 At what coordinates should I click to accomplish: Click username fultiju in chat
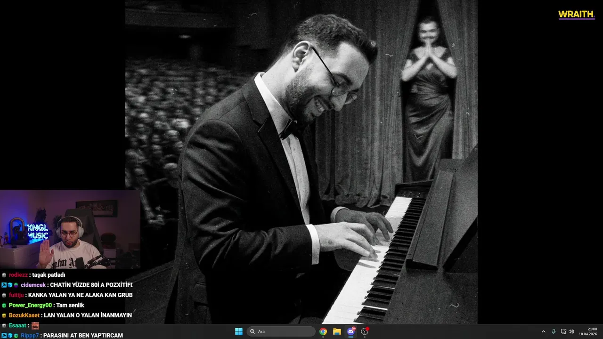pos(16,295)
